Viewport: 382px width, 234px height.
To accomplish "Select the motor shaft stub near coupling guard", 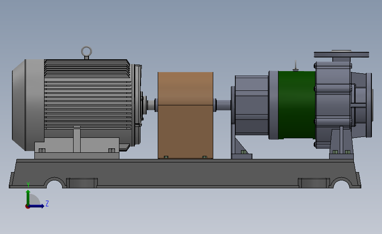I will click(x=151, y=105).
